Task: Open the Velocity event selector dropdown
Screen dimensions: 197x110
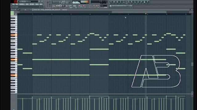Action: click(x=65, y=9)
